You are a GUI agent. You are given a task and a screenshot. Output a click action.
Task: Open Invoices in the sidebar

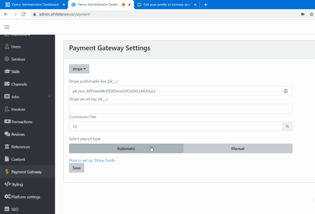[28, 109]
